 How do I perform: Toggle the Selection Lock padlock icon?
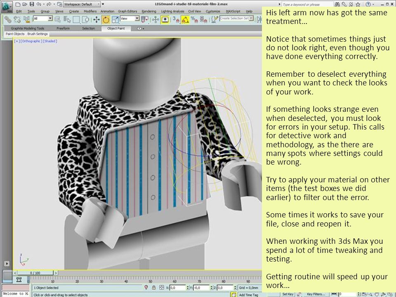coord(153,288)
